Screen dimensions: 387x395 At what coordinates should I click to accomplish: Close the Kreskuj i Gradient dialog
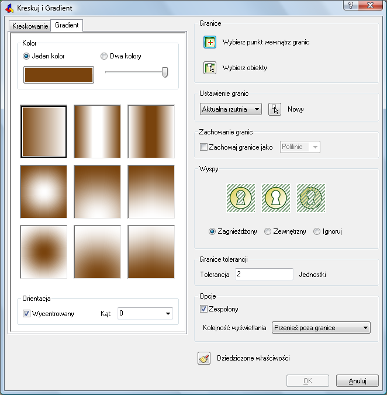point(370,5)
